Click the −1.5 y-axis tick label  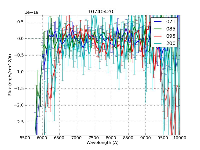[x=19, y=88]
